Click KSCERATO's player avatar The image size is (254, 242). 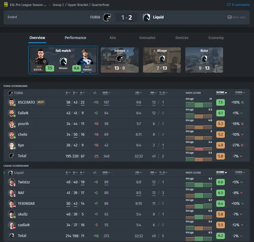tap(12, 102)
